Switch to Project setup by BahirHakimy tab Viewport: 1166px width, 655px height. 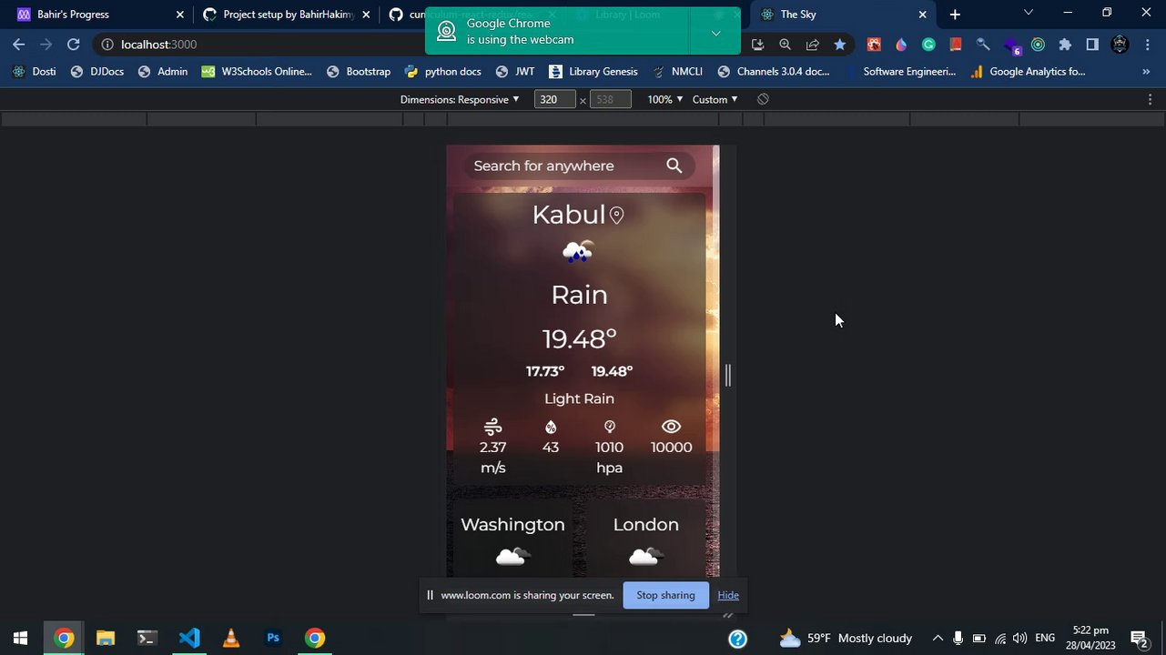click(288, 15)
